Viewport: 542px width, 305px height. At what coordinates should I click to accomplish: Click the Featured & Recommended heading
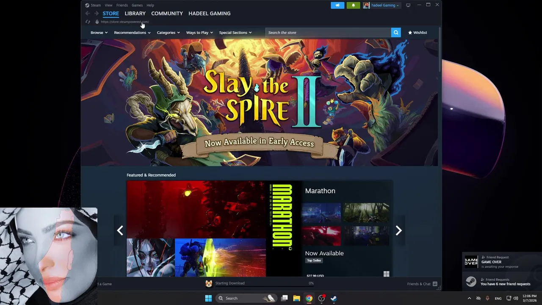click(151, 175)
